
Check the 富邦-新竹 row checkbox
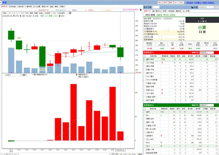144,73
